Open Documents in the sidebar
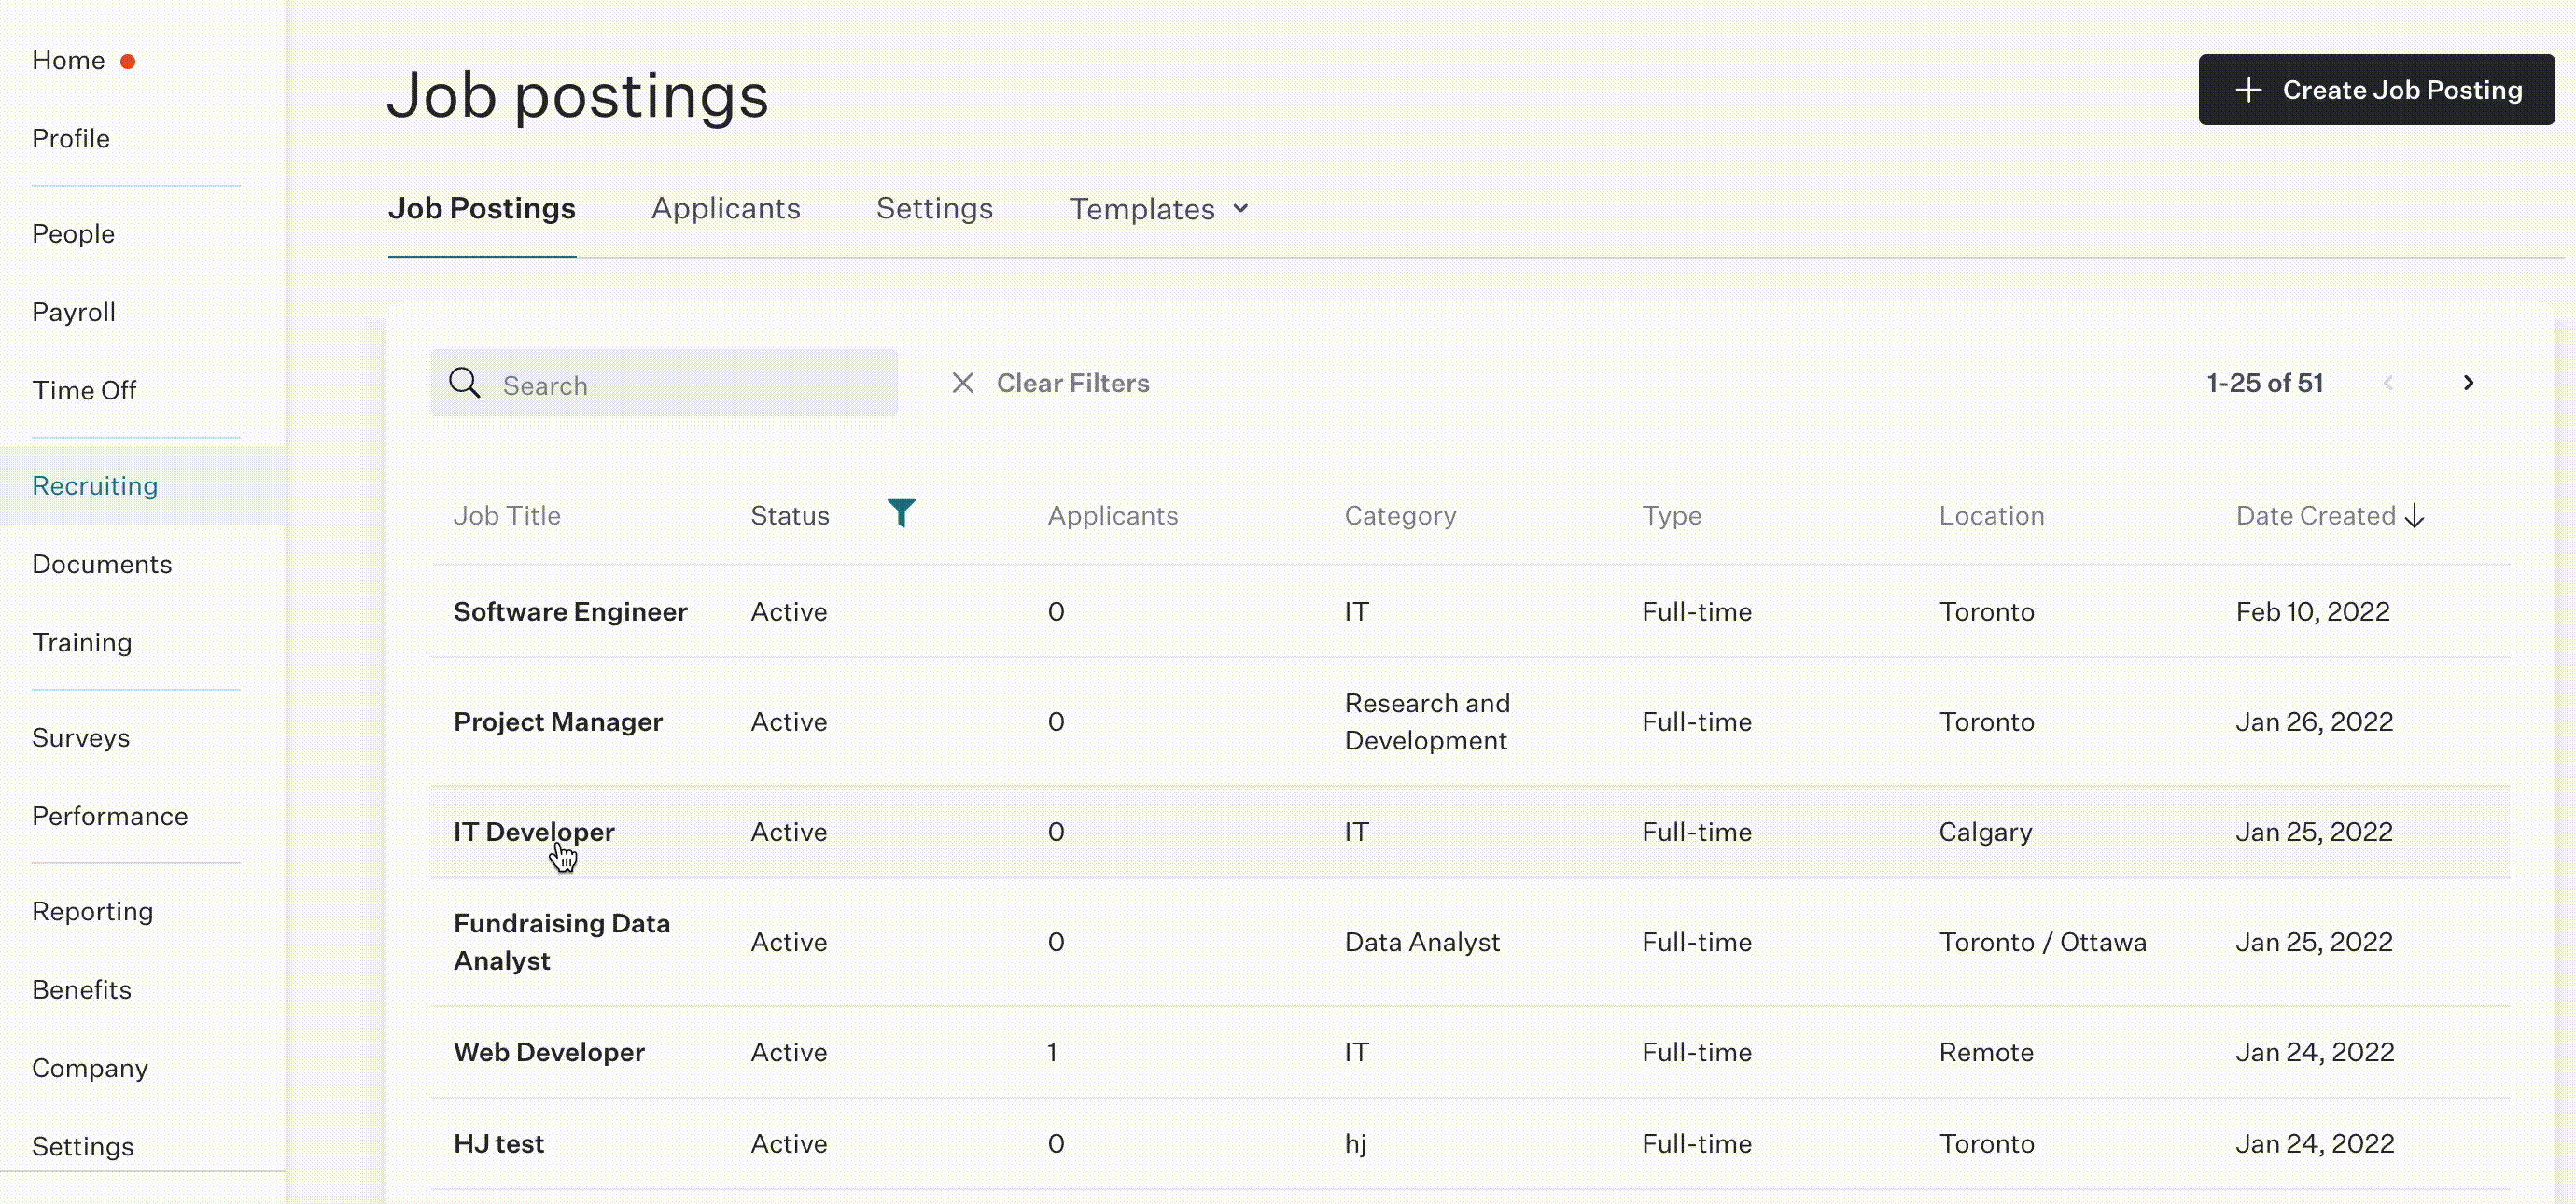The image size is (2576, 1204). pos(102,564)
